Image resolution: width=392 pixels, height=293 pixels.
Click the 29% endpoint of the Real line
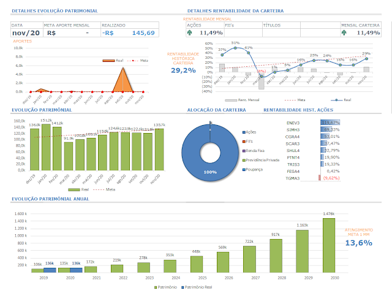(366, 59)
